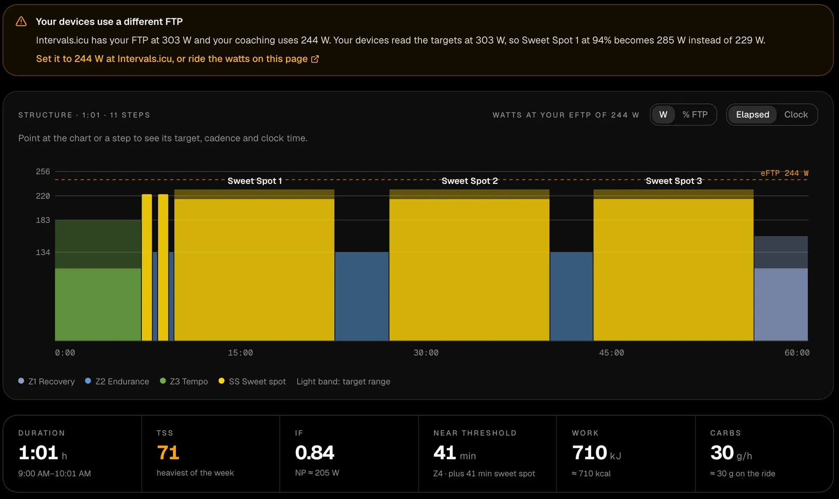Click the Z2 Endurance legend dot
This screenshot has height=499, width=839.
88,381
